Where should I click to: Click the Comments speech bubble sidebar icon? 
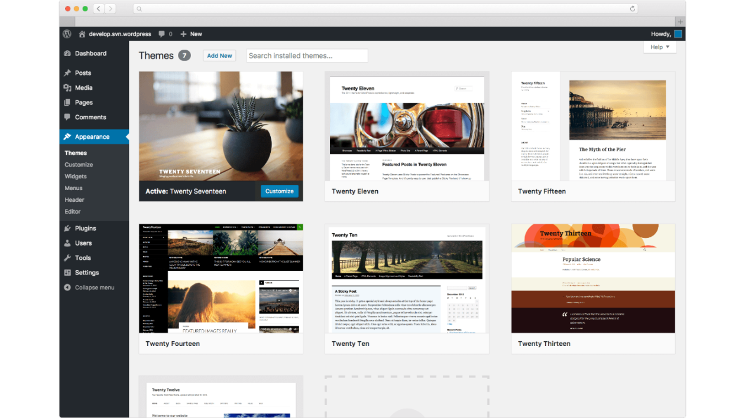tap(67, 117)
